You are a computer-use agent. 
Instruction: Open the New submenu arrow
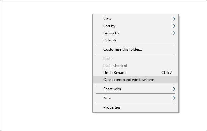pos(174,98)
